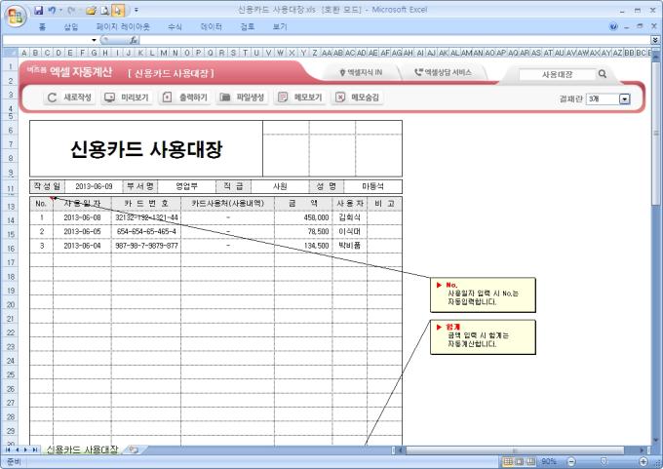This screenshot has height=469, width=663.
Task: Click the Insert Worksheet icon
Action: (x=134, y=449)
